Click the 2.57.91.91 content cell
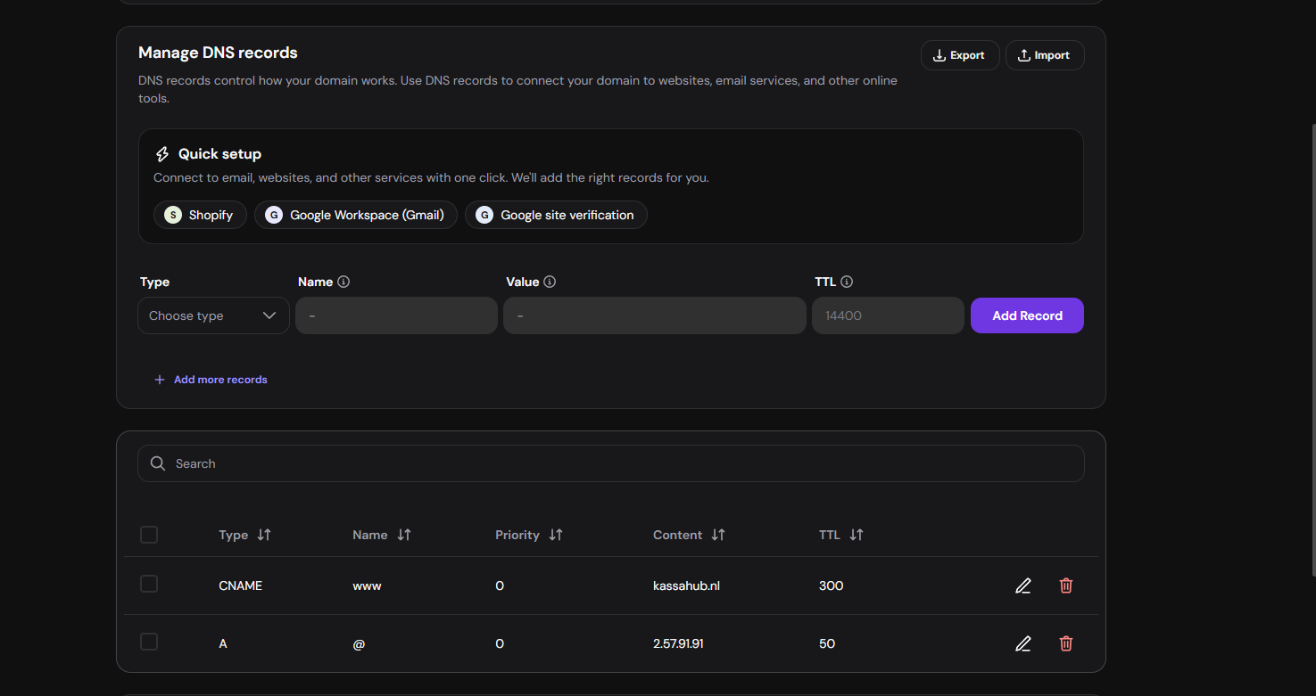The width and height of the screenshot is (1316, 696). coord(678,643)
